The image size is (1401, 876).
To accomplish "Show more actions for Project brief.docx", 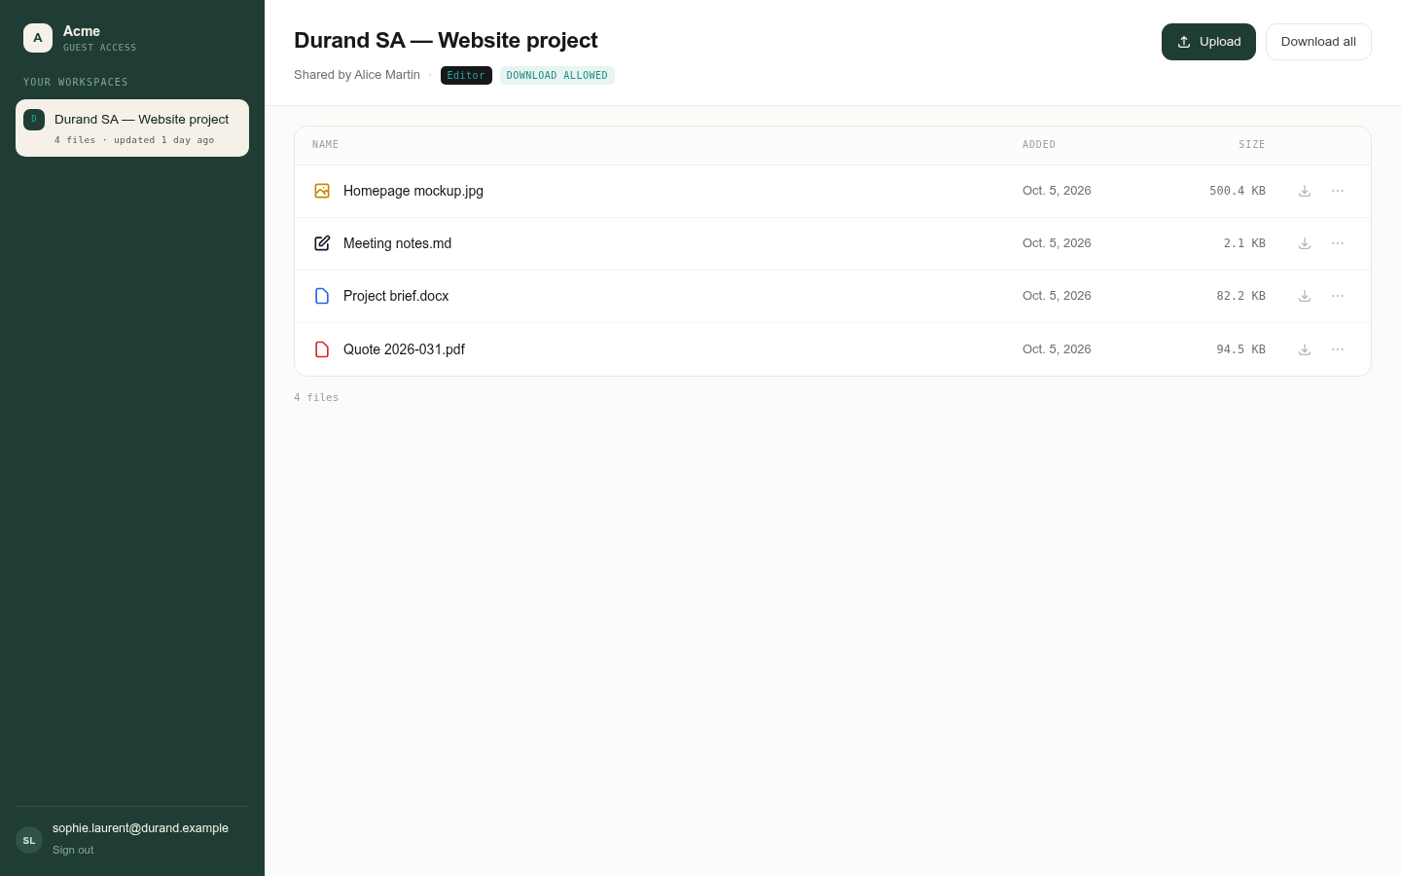I will pos(1338,296).
